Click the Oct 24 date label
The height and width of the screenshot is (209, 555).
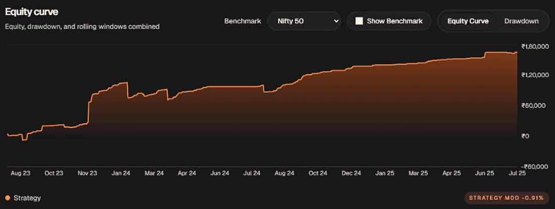pyautogui.click(x=318, y=173)
